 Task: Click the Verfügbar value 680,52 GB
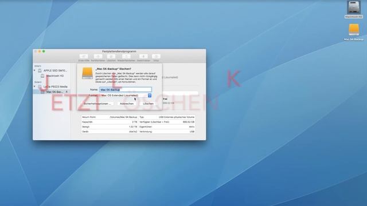click(x=189, y=122)
